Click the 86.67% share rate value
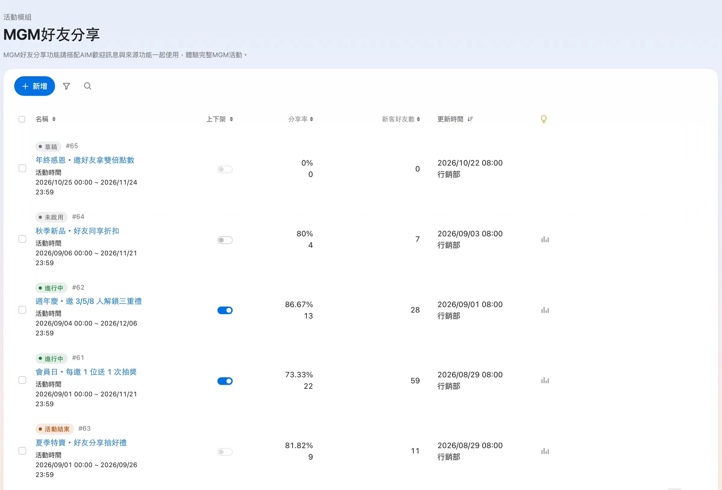722x490 pixels. coord(299,304)
